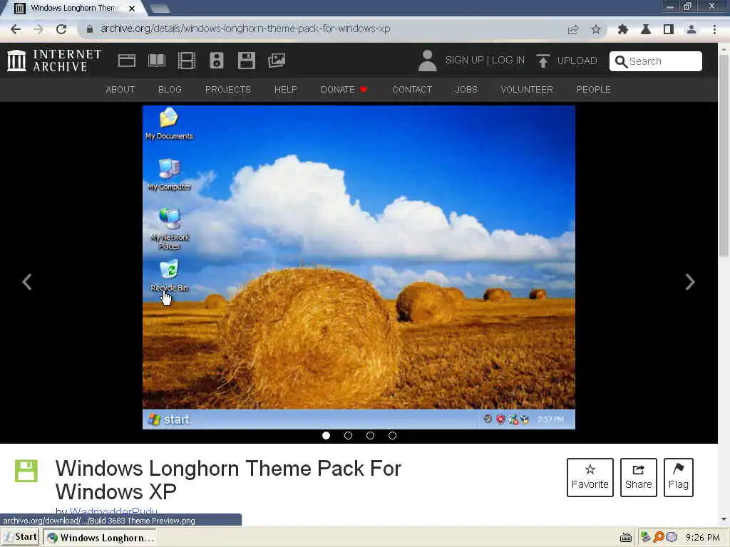Bookmark this page with star icon
This screenshot has height=547, width=730.
pyautogui.click(x=596, y=29)
